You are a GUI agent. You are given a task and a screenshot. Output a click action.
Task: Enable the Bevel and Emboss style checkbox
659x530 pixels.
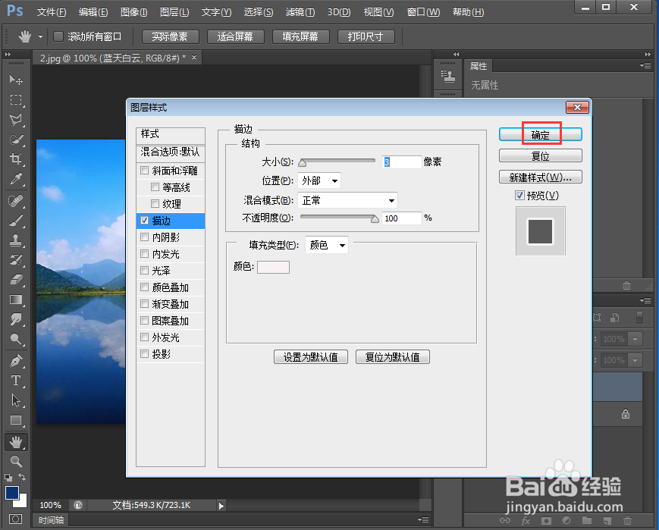(x=145, y=171)
